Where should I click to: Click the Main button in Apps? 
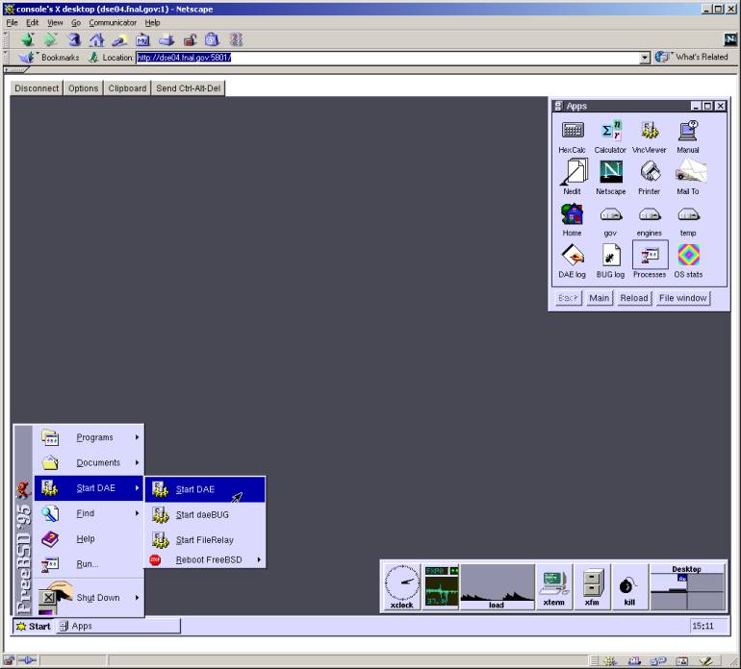[600, 298]
